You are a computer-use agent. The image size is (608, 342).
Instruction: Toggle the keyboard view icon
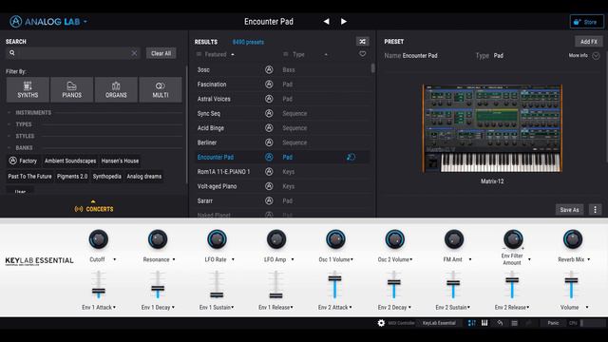click(484, 323)
